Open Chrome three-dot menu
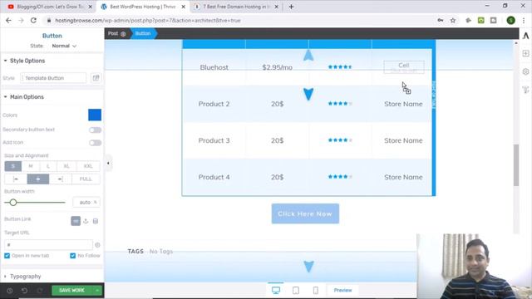532x299 pixels. pyautogui.click(x=524, y=20)
